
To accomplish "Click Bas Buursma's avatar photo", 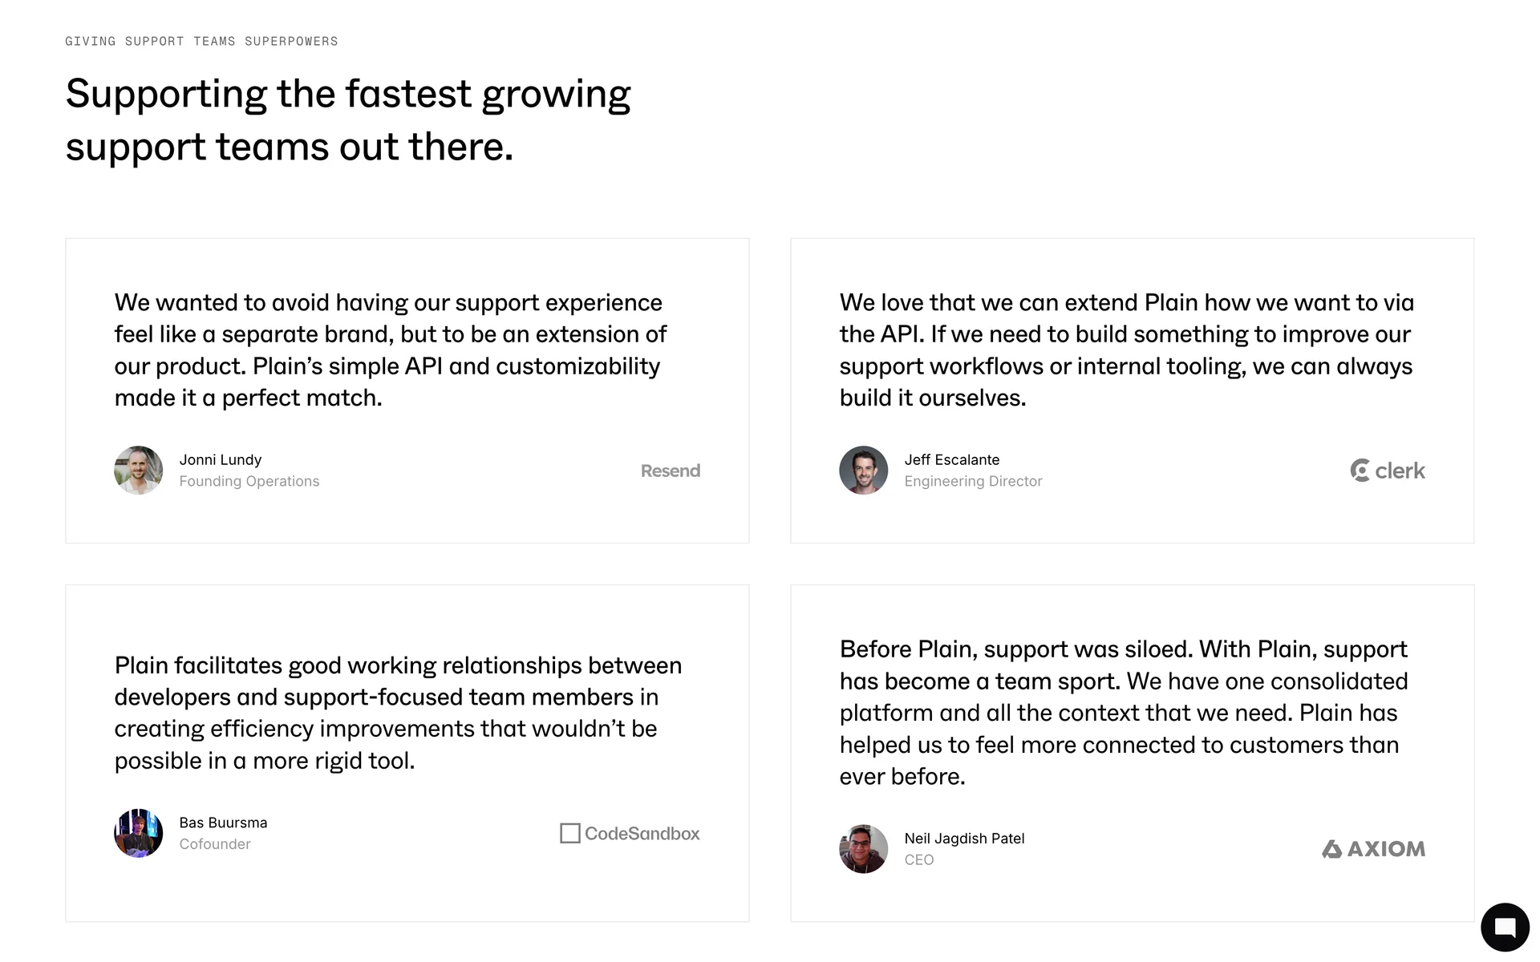I will click(139, 834).
